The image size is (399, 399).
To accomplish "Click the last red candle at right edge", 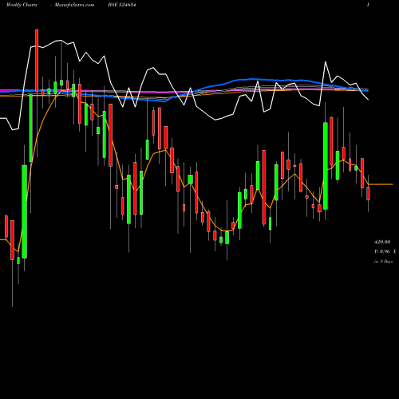I will coord(368,193).
